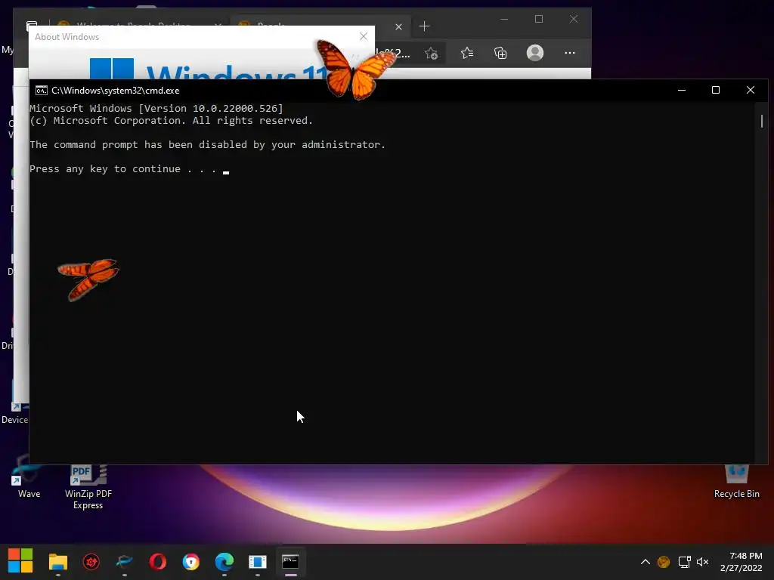Launch Opera browser from the taskbar
The image size is (774, 580).
click(x=157, y=562)
